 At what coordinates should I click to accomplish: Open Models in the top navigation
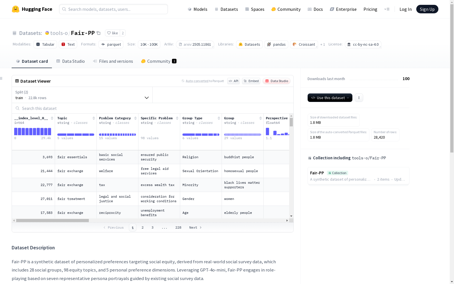(197, 9)
